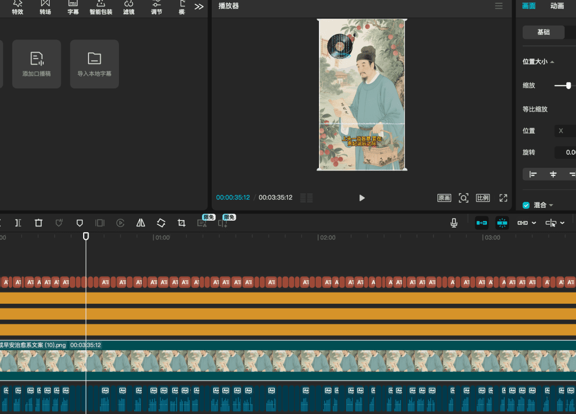Click the align horizontal center icon
Image resolution: width=576 pixels, height=414 pixels.
[x=553, y=174]
